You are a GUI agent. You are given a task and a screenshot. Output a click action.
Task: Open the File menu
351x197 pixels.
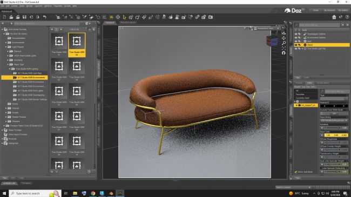[3, 6]
